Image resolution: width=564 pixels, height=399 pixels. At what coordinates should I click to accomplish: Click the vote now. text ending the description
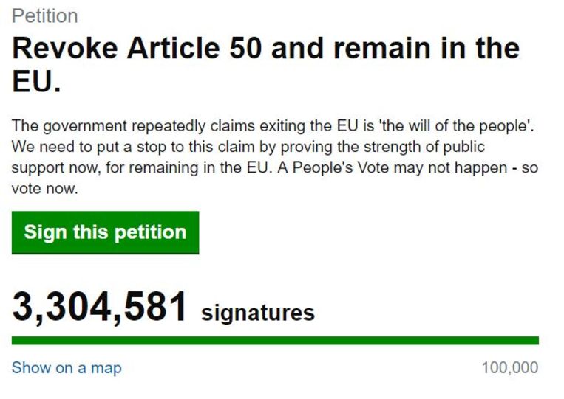pyautogui.click(x=44, y=188)
